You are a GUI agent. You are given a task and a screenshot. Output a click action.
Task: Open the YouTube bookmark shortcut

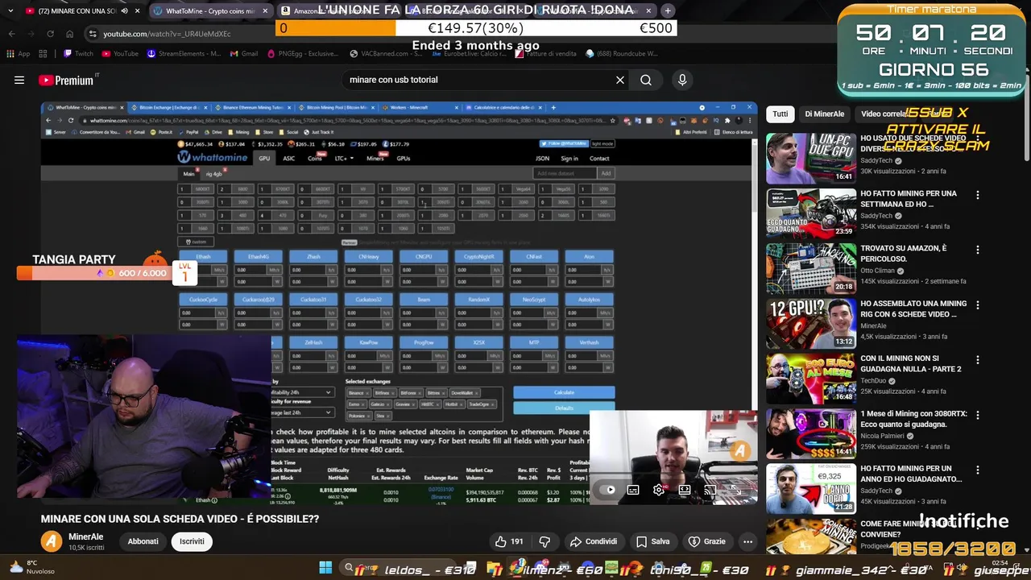(x=120, y=54)
